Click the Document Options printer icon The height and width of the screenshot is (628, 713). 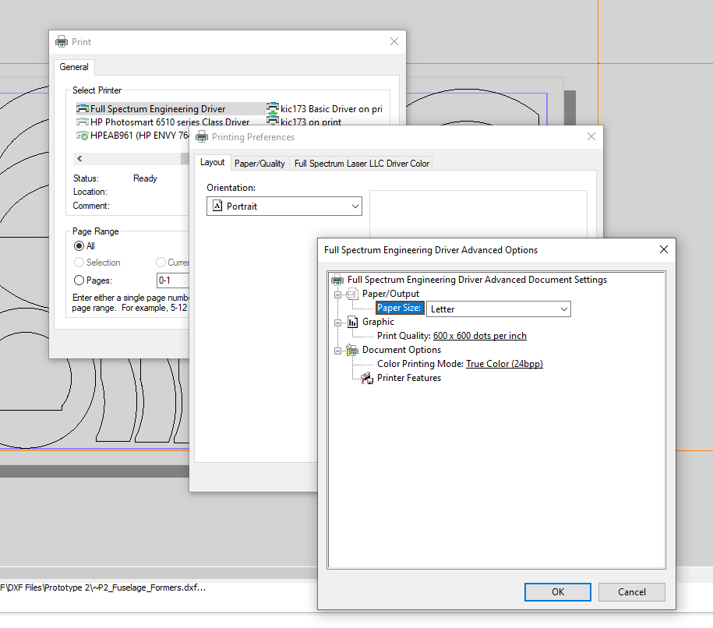point(352,350)
